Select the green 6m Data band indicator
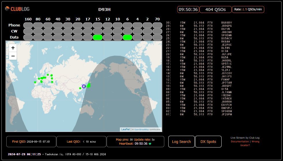283x161 pixels. [x=127, y=37]
